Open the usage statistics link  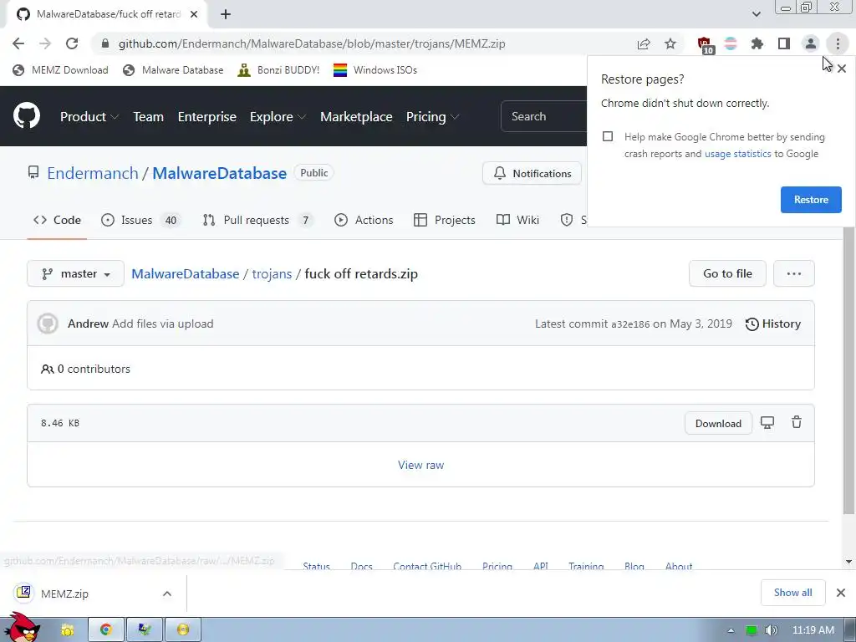coord(737,154)
